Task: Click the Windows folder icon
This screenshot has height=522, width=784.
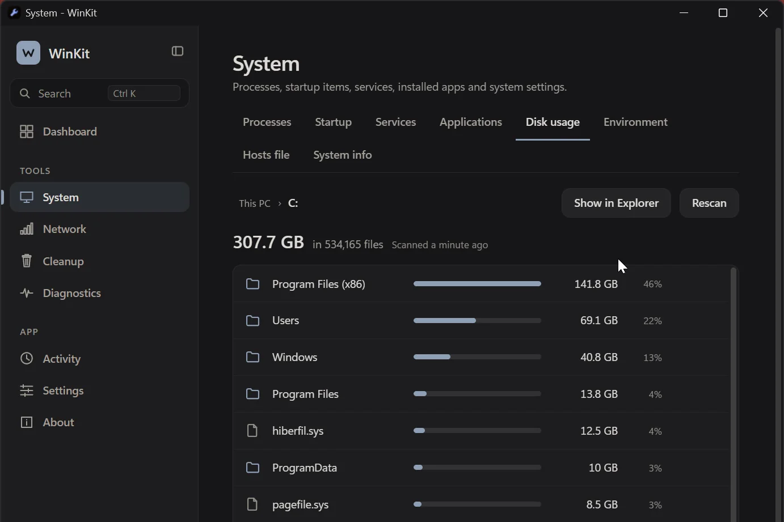Action: pyautogui.click(x=252, y=357)
